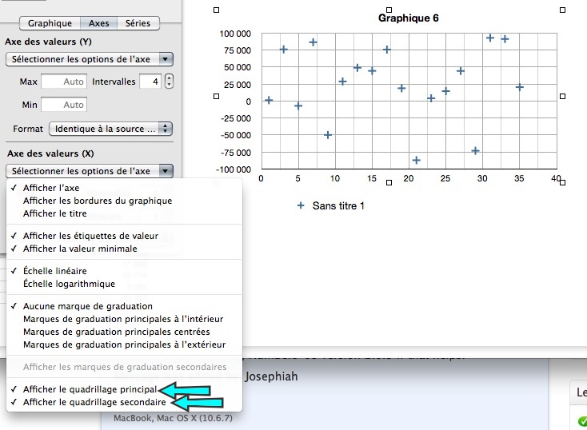
Task: Toggle Afficher les étiquettes de valeur
Action: 124,236
